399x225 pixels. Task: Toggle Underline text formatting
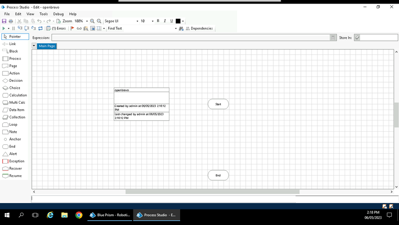(171, 21)
